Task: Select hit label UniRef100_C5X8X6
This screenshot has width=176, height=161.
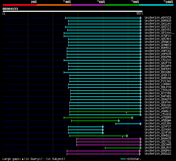Action: pos(158,115)
